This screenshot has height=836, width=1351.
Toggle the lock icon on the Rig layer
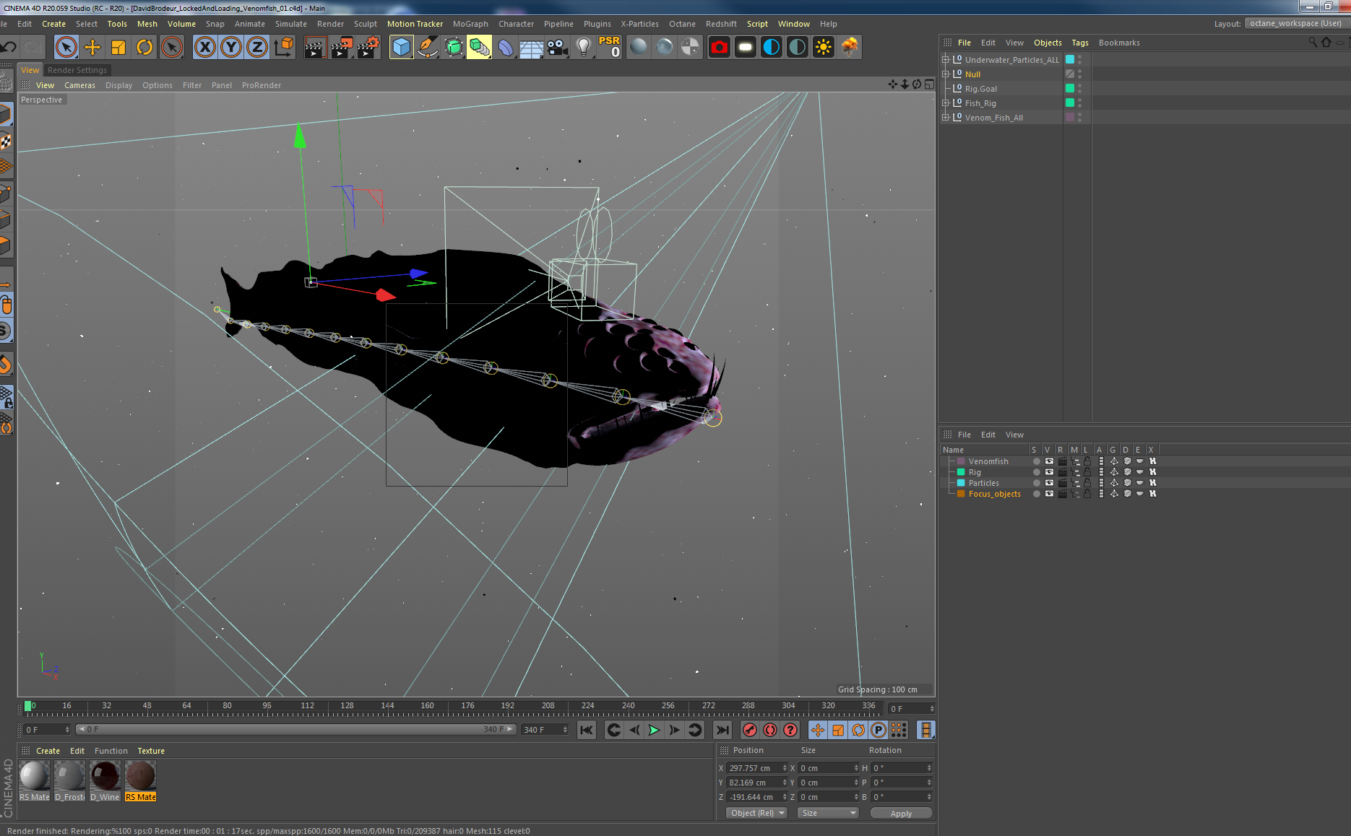click(1087, 472)
